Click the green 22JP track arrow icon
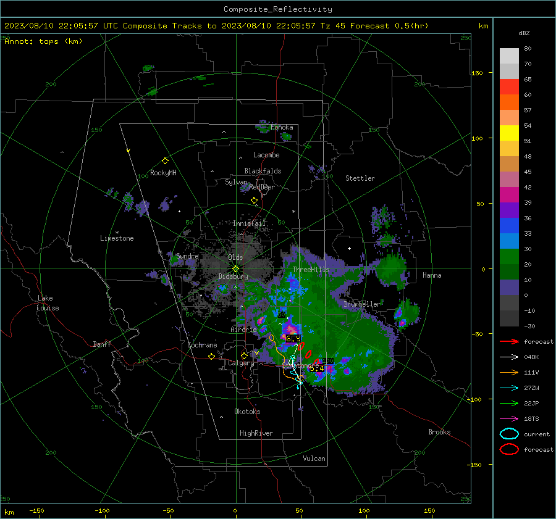Image resolution: width=556 pixels, height=519 pixels. (x=509, y=403)
